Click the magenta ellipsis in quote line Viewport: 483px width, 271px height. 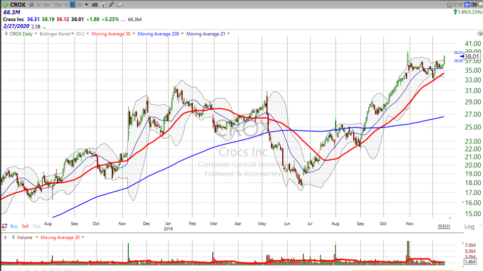123,20
